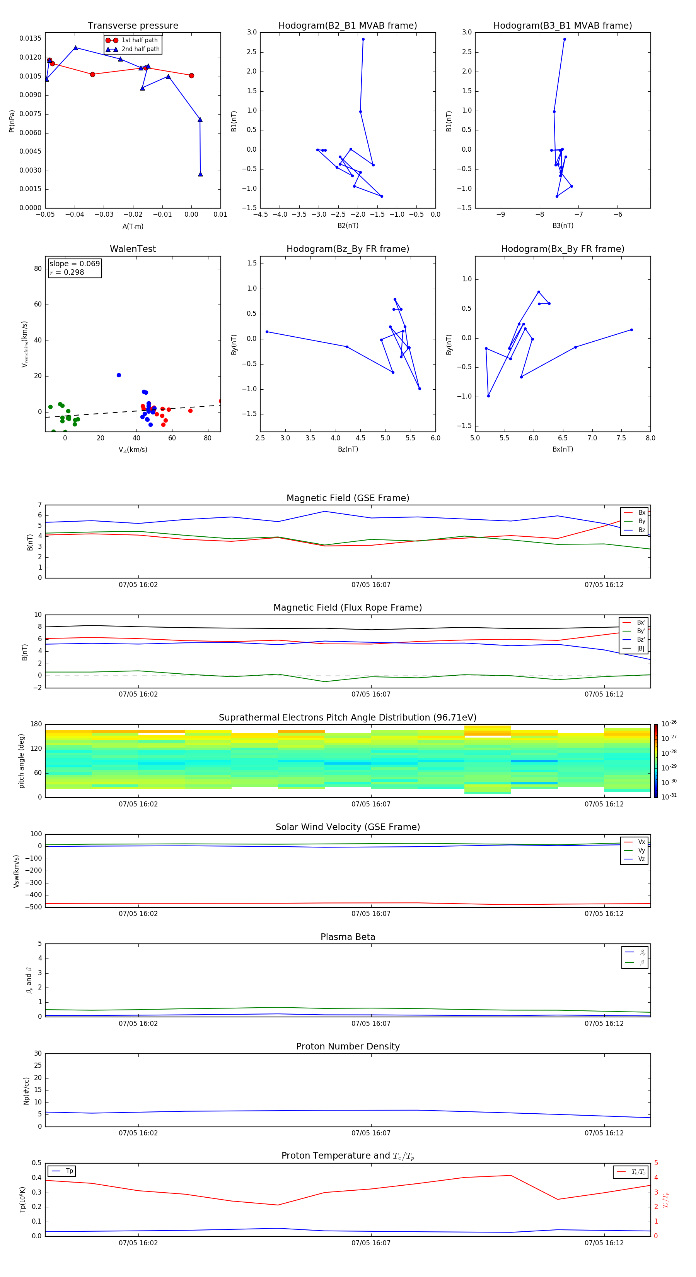The height and width of the screenshot is (1277, 696).
Task: Click the 'Pt(nPa)' y-axis label
Action: click(12, 121)
